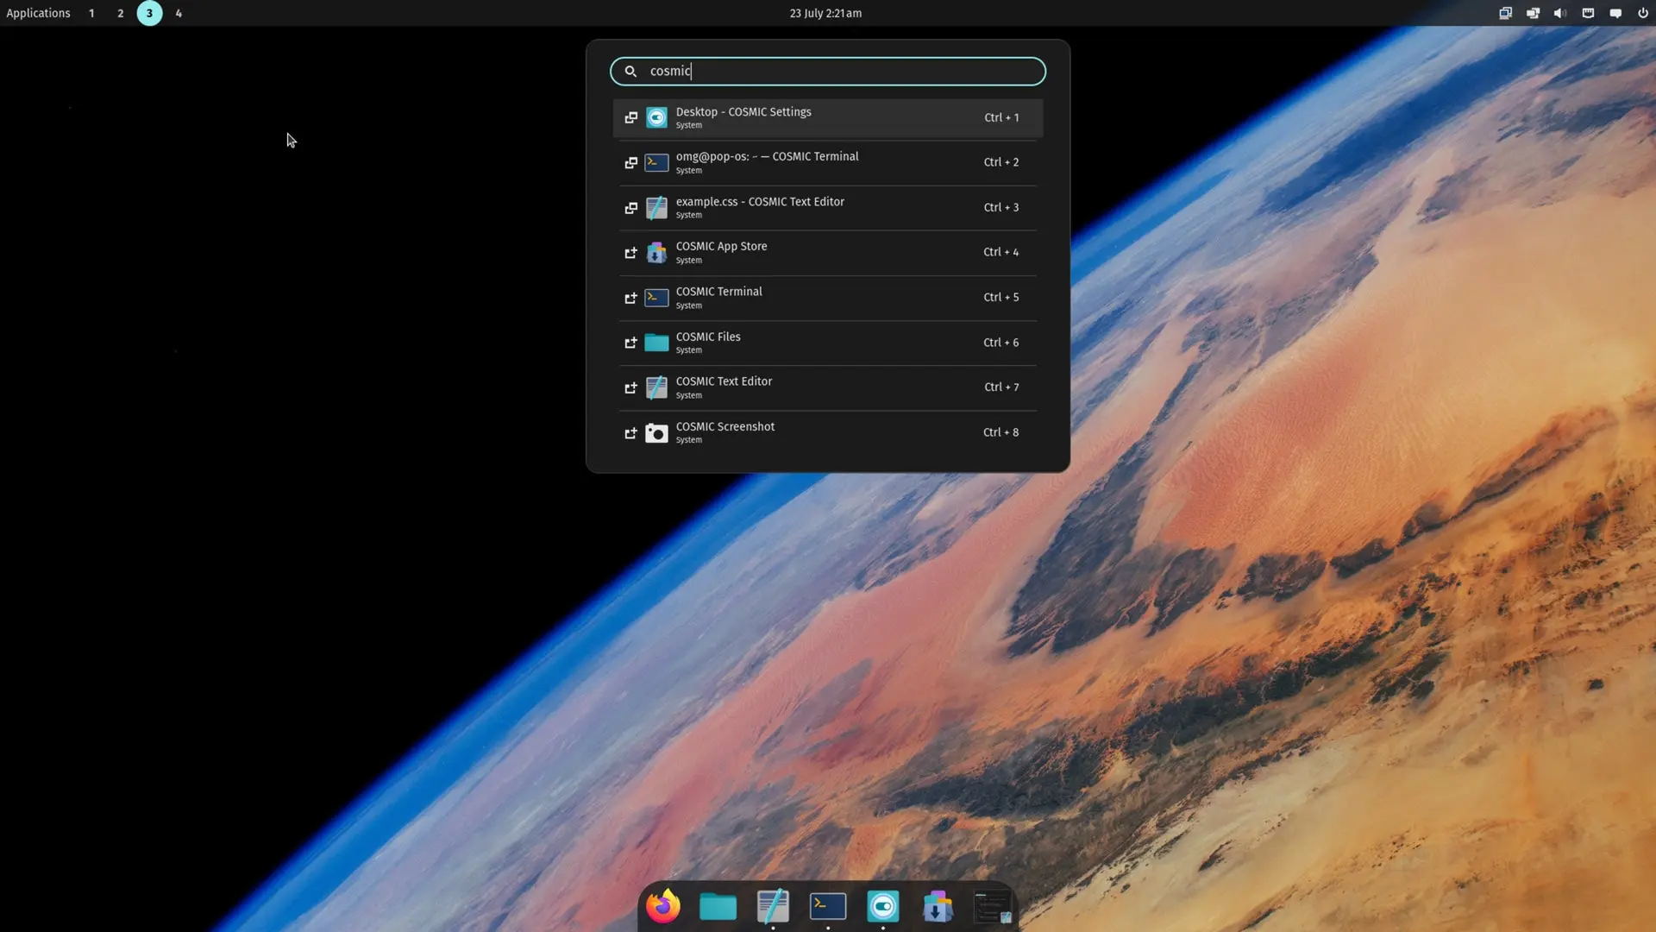Select Desktop - COSMIC Settings result
The height and width of the screenshot is (932, 1656).
tap(828, 117)
